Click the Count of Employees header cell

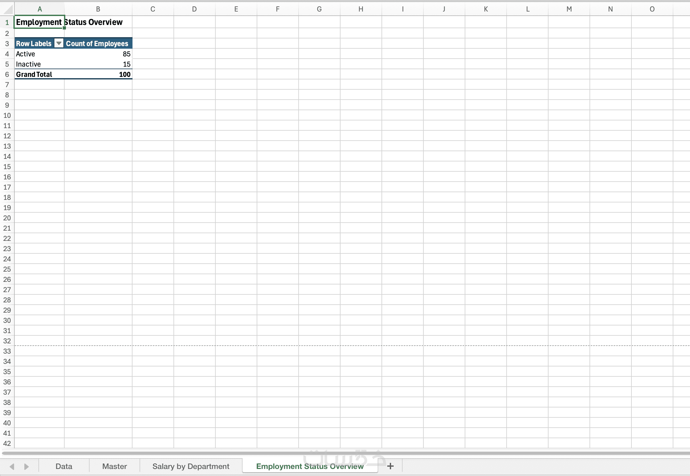[x=97, y=44]
